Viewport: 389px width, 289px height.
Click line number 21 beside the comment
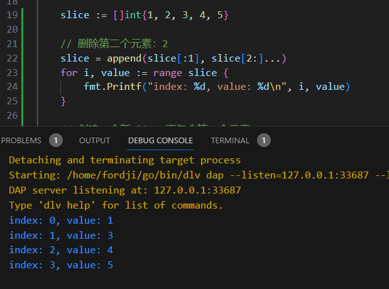tap(11, 44)
